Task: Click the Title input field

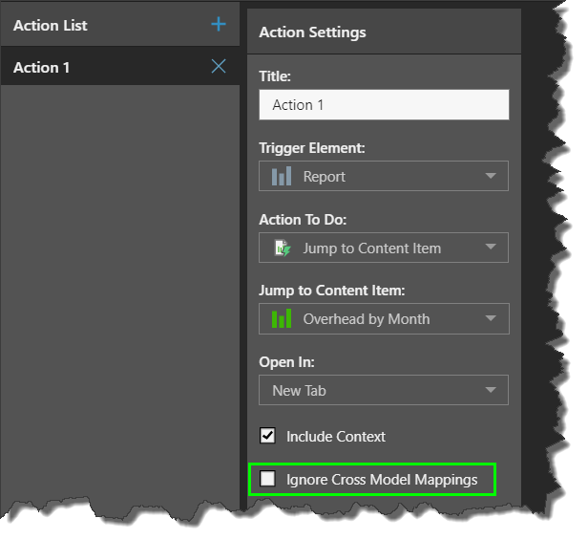Action: (384, 105)
